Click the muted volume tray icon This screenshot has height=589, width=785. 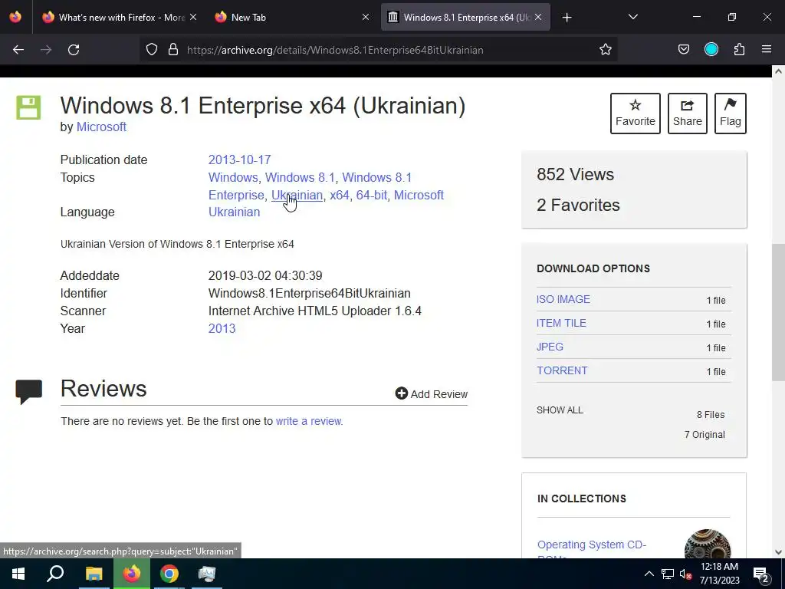[685, 574]
